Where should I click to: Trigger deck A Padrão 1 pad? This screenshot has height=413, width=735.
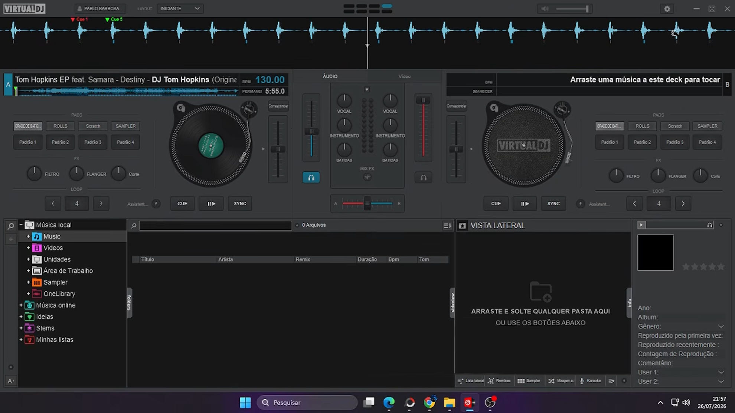[x=27, y=142]
